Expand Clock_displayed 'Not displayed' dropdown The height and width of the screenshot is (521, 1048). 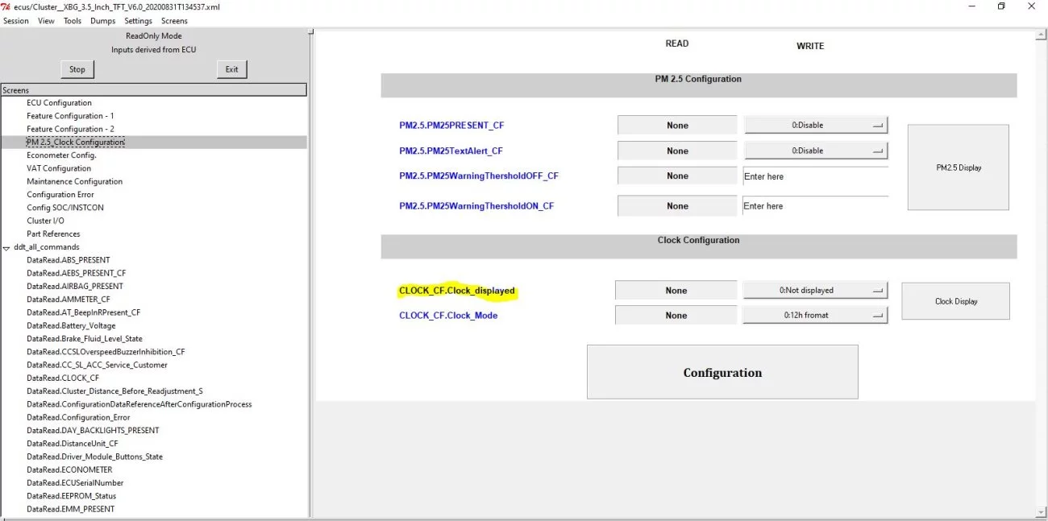click(814, 291)
